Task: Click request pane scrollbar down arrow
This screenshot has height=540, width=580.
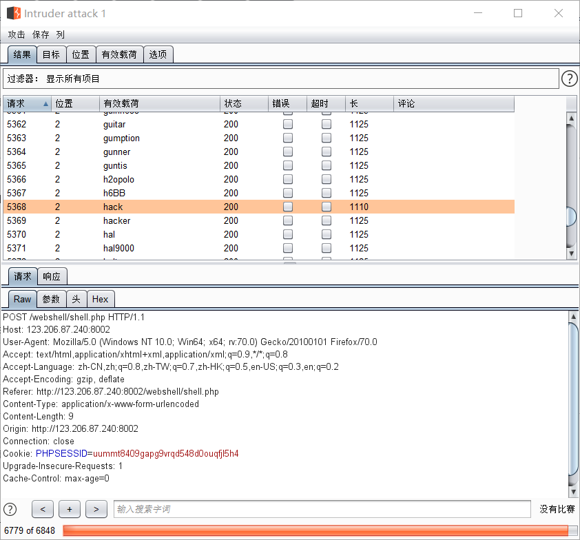Action: (x=573, y=492)
